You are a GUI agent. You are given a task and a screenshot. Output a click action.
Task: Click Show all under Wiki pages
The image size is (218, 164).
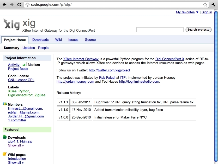(16, 162)
